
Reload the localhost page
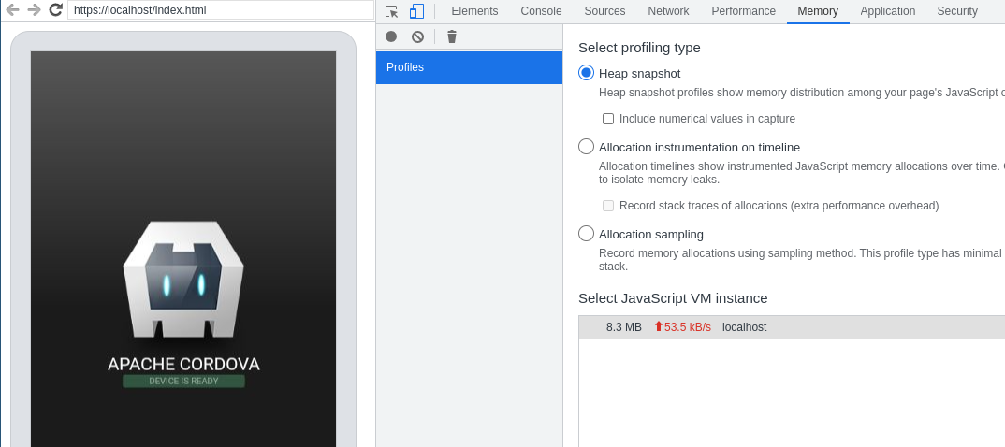(56, 9)
